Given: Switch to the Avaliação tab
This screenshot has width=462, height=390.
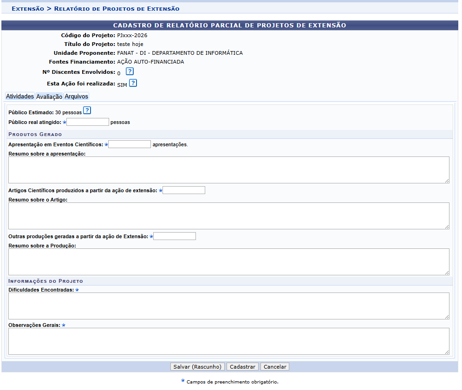Looking at the screenshot, I should pyautogui.click(x=49, y=97).
